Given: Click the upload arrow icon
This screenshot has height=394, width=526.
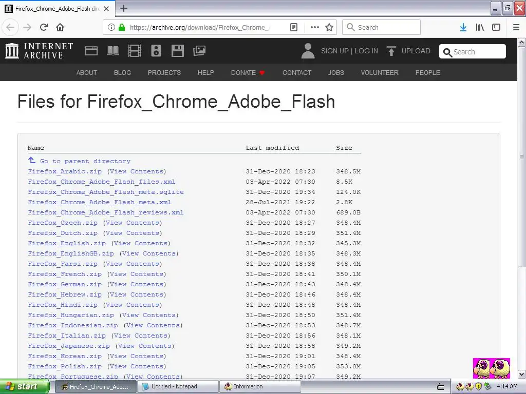Looking at the screenshot, I should [x=391, y=51].
